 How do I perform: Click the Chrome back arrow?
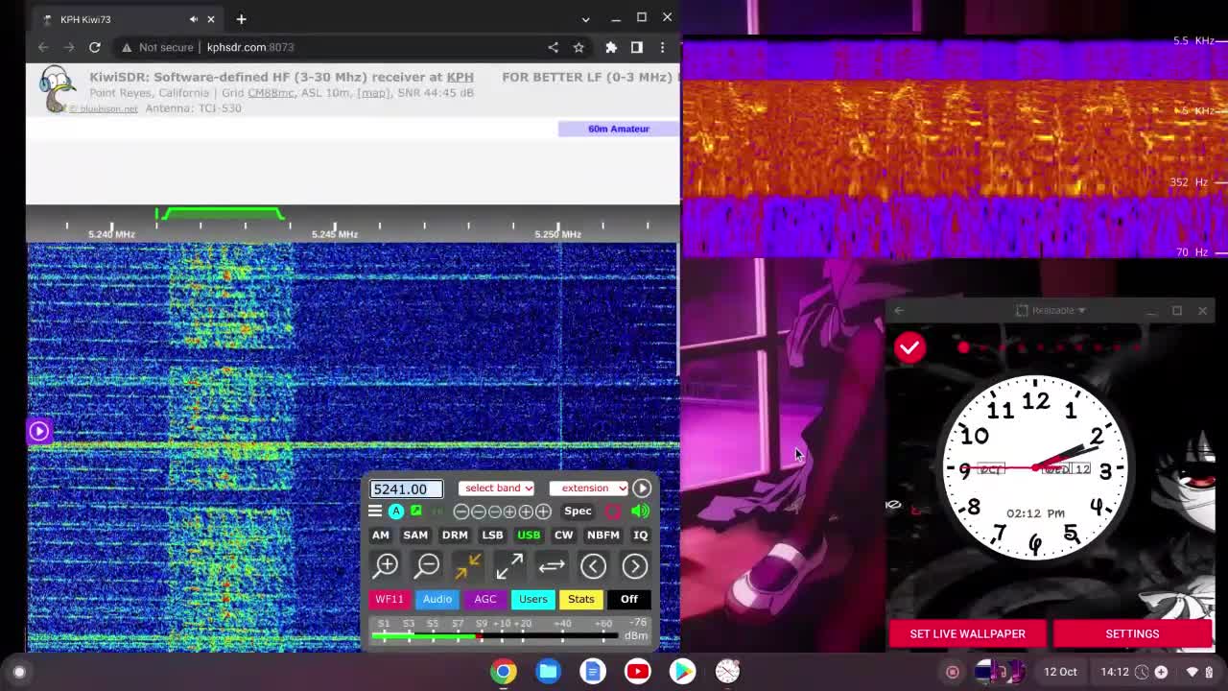click(43, 47)
